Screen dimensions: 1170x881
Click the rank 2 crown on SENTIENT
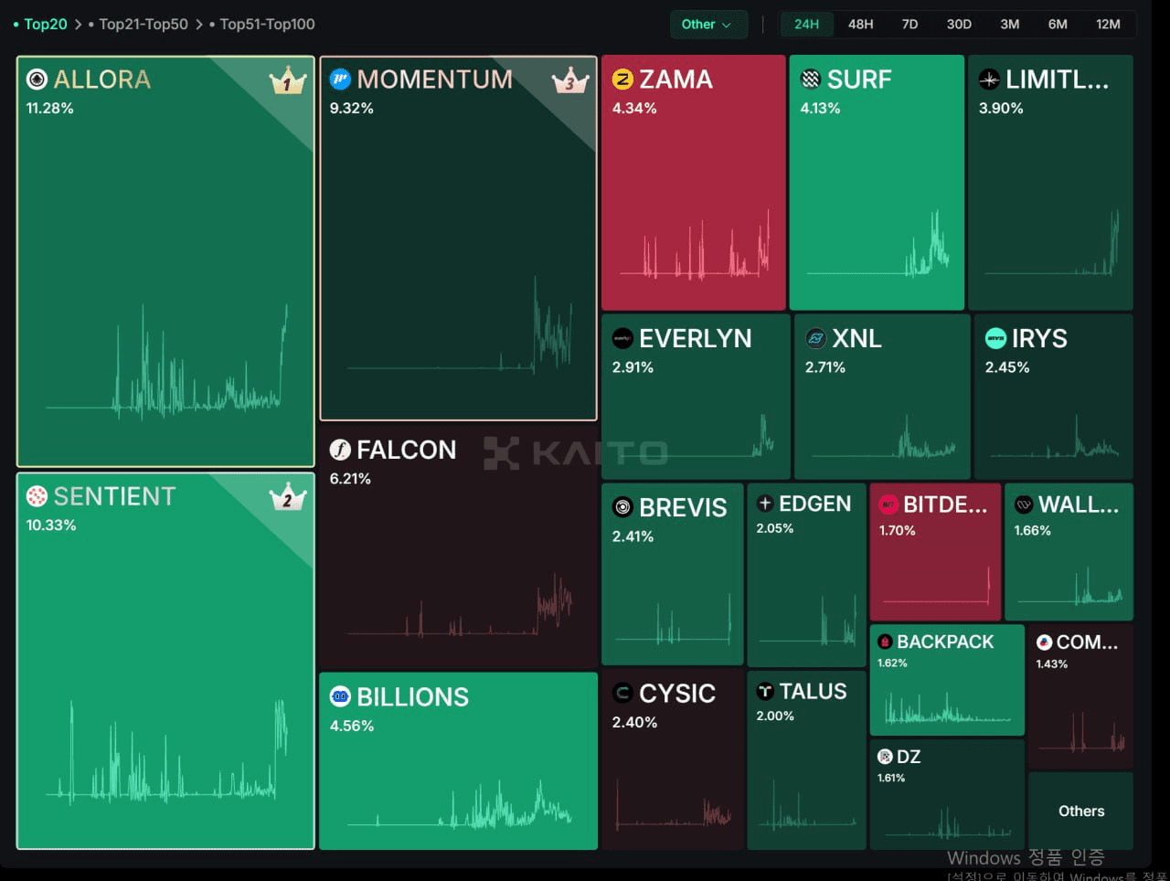[x=287, y=496]
